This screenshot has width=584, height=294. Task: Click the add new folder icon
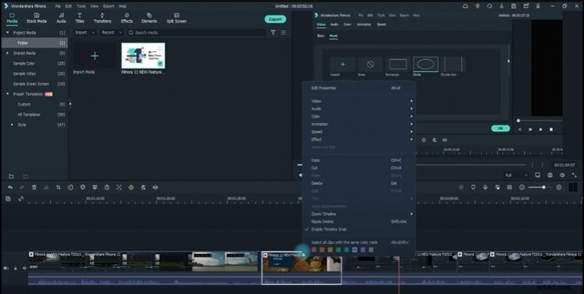point(11,176)
